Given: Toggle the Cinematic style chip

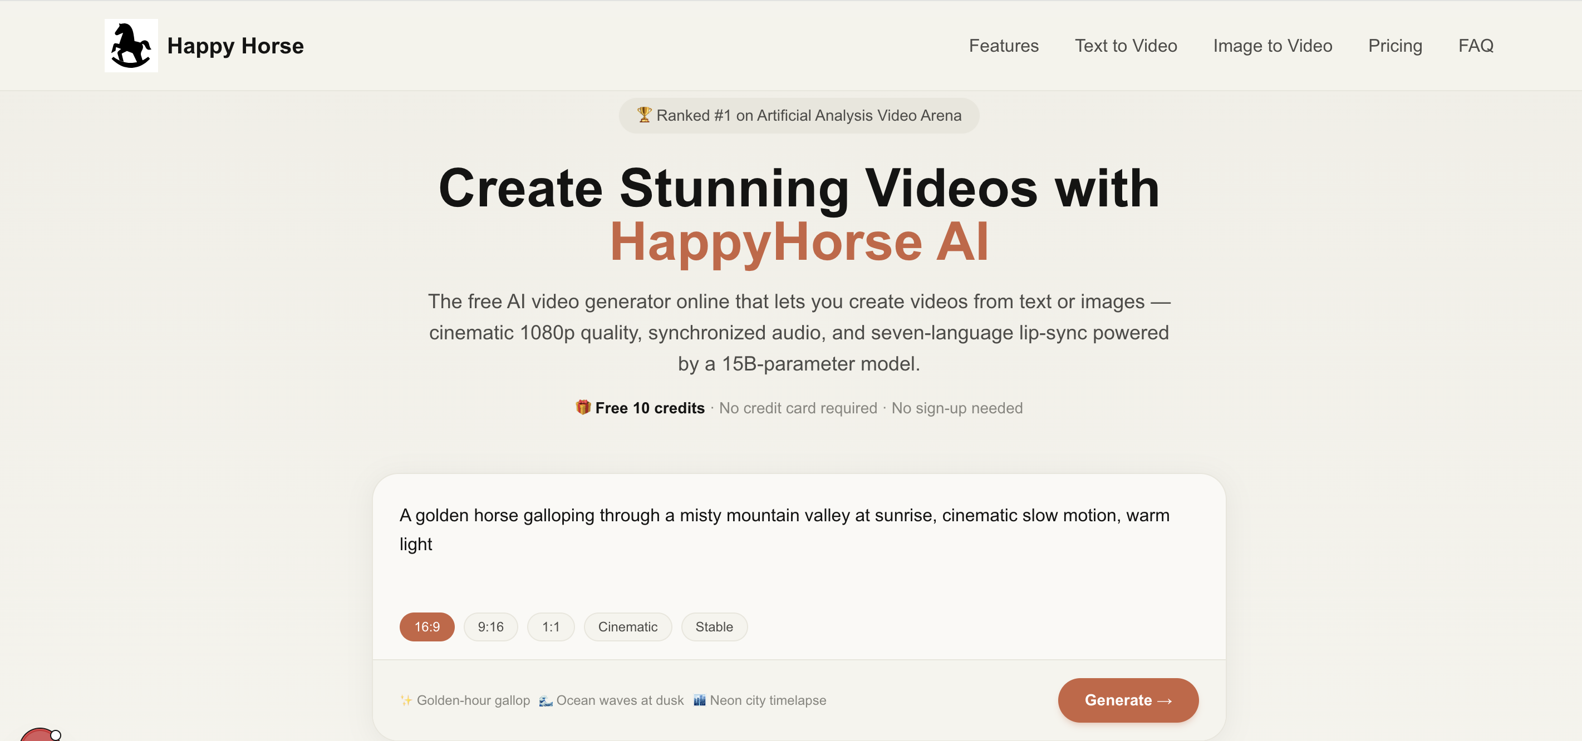Looking at the screenshot, I should (627, 627).
